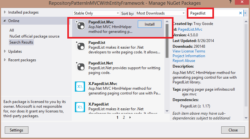Close the dialog with title bar X
Viewport: 250px width, 139px height.
[x=242, y=2]
